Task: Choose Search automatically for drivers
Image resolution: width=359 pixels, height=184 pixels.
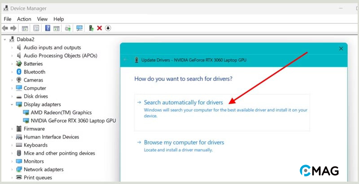Action: point(183,102)
